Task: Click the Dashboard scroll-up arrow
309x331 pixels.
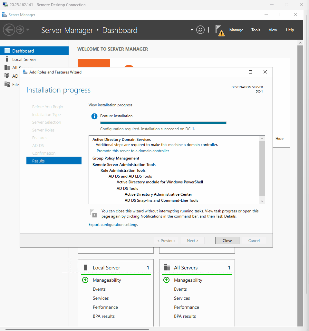Action: click(300, 43)
